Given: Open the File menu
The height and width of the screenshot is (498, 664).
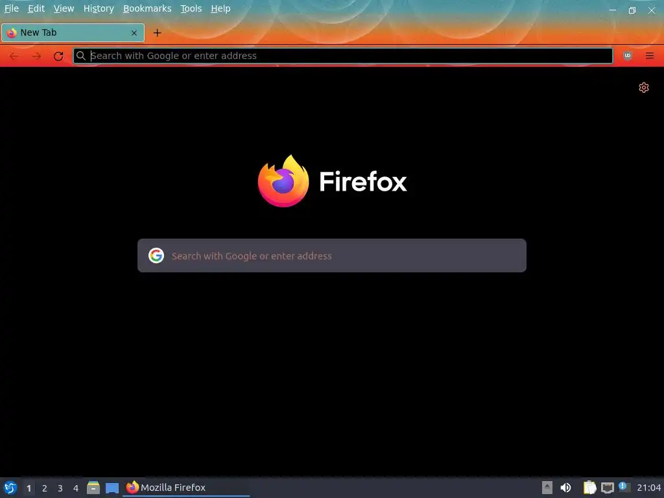Looking at the screenshot, I should 12,8.
